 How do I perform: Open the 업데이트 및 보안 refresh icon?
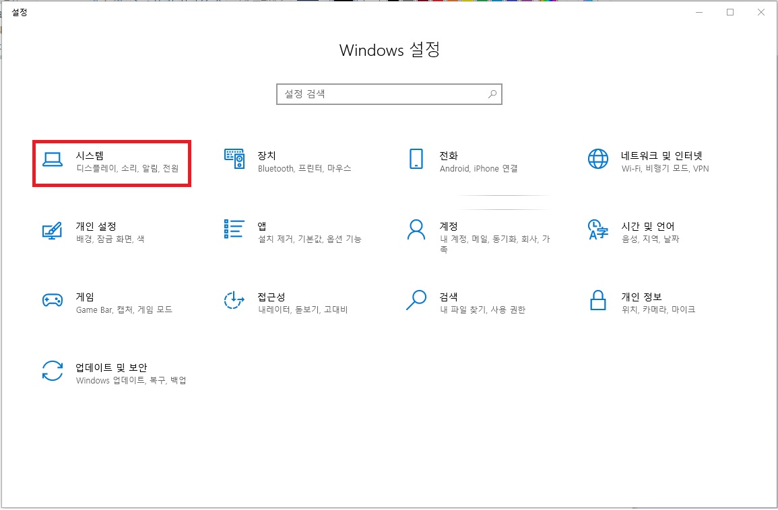click(x=52, y=371)
